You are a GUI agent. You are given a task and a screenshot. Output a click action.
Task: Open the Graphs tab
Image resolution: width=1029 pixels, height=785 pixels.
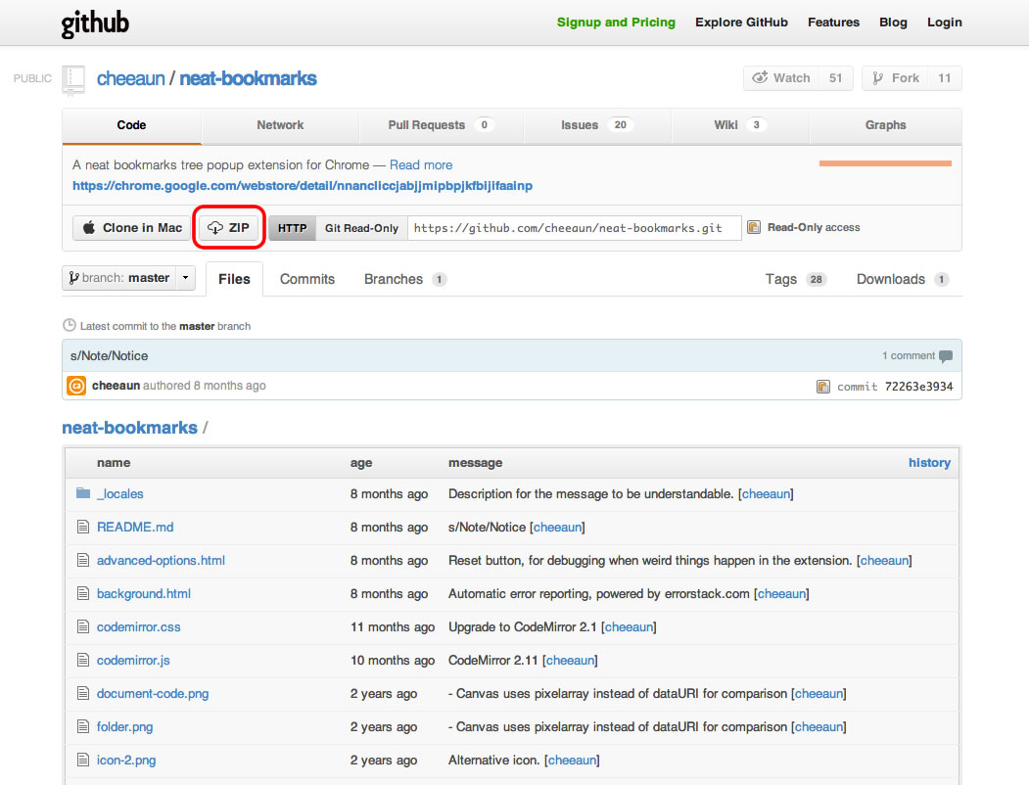[x=885, y=125]
